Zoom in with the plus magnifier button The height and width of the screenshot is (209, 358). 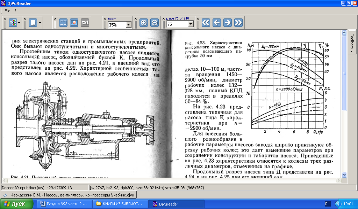click(144, 23)
